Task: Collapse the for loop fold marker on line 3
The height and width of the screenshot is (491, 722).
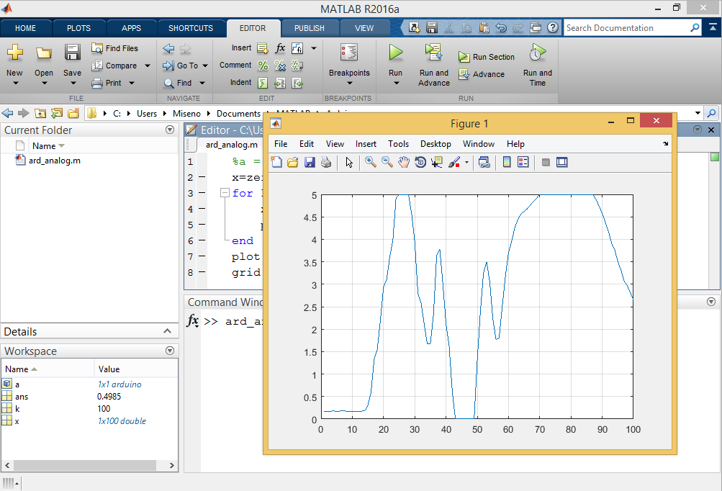Action: [225, 193]
